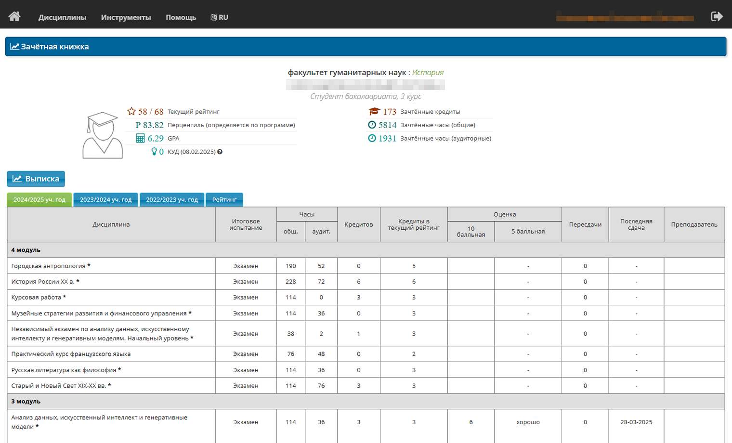The width and height of the screenshot is (732, 443).
Task: Click the GPA calculator grid icon
Action: click(140, 139)
